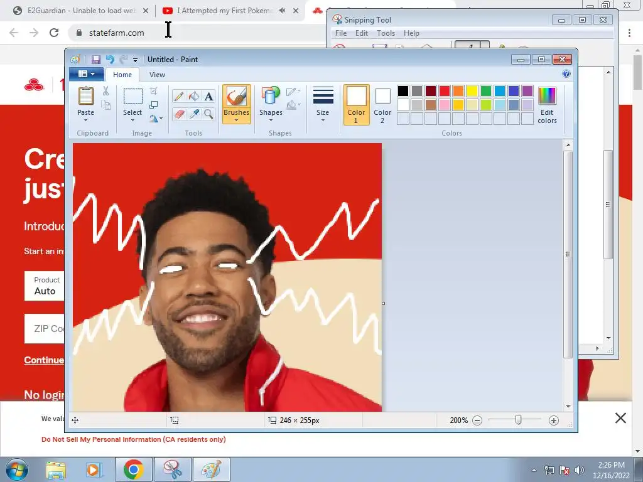This screenshot has width=643, height=482.
Task: Reload the statefarm.com page in Chrome
Action: tap(54, 33)
